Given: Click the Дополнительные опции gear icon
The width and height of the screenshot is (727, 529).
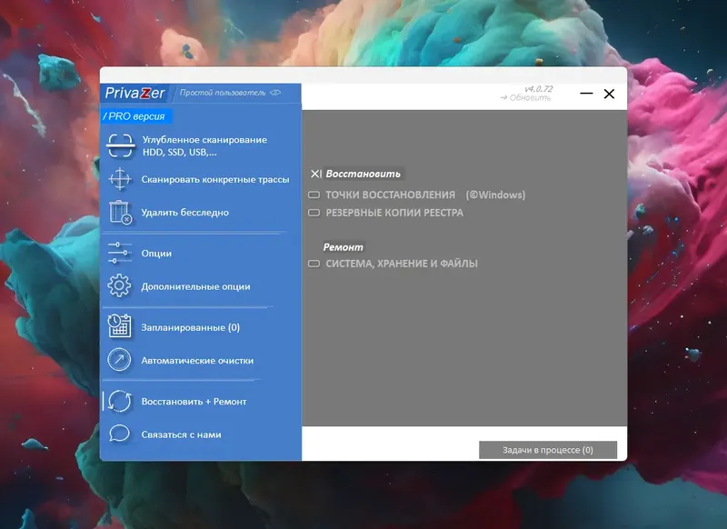Looking at the screenshot, I should click(118, 284).
